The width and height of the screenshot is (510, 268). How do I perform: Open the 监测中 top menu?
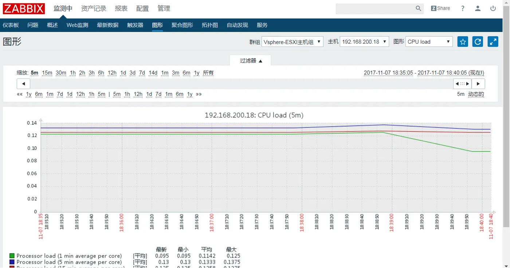[63, 8]
